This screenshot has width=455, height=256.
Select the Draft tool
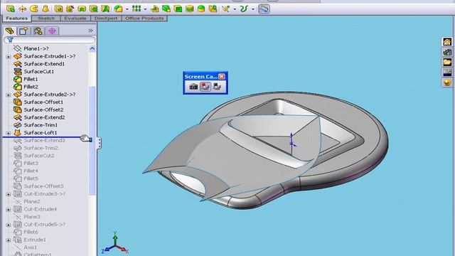(166, 9)
